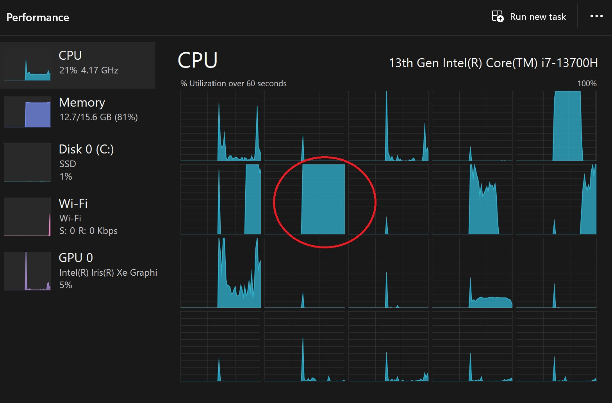Click the Run new task icon
This screenshot has height=403, width=612.
coord(497,16)
